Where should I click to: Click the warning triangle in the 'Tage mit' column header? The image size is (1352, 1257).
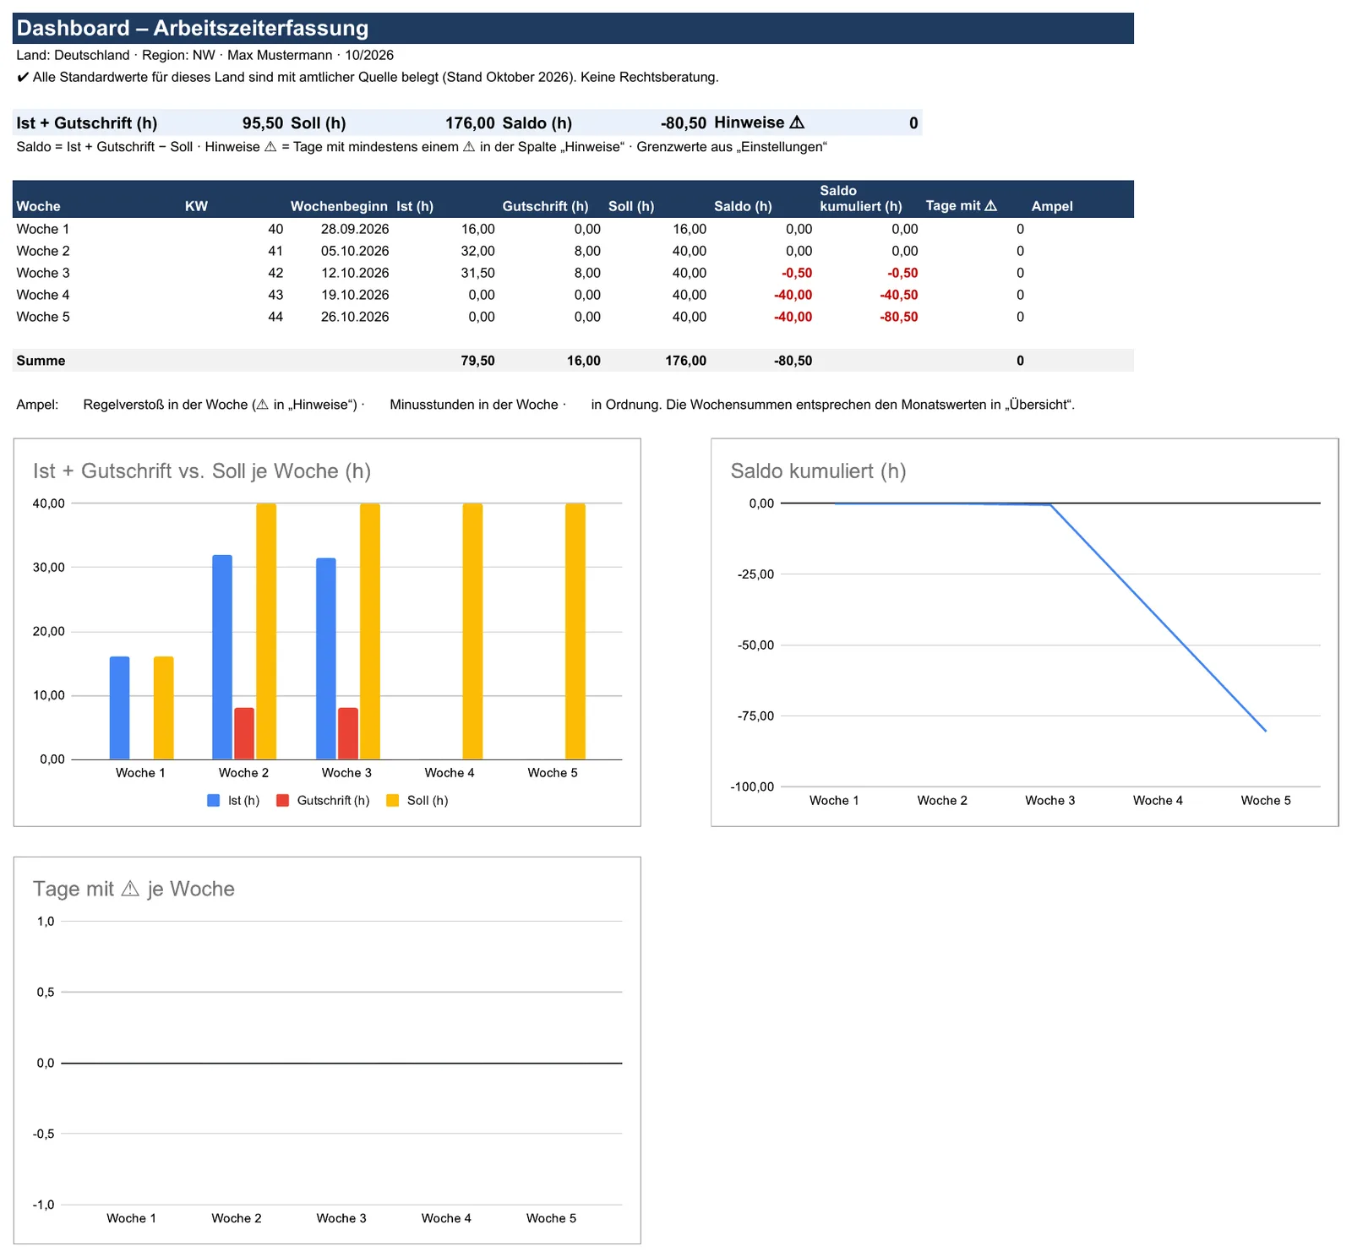pos(990,206)
